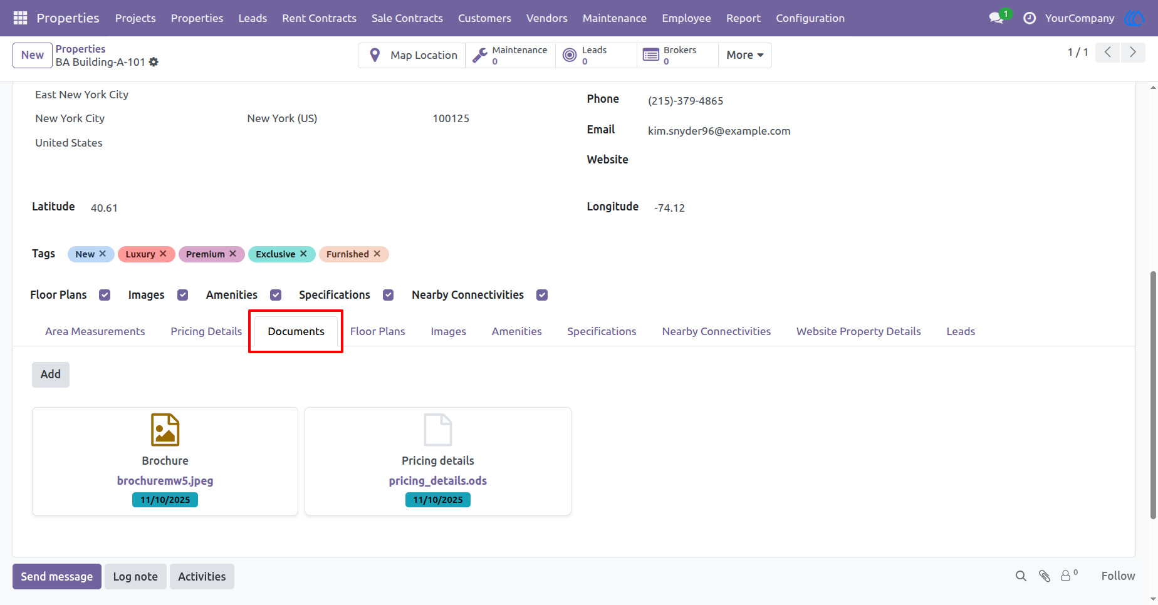Remove the Exclusive tag
The image size is (1158, 605).
[x=303, y=254]
